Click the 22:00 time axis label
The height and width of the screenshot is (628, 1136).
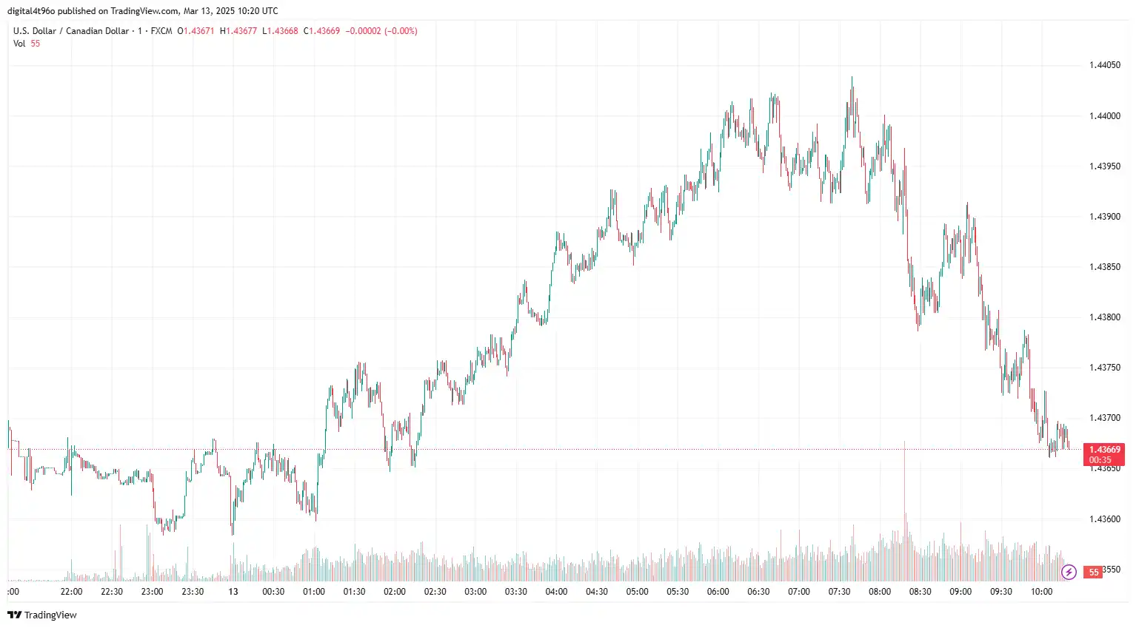72,592
